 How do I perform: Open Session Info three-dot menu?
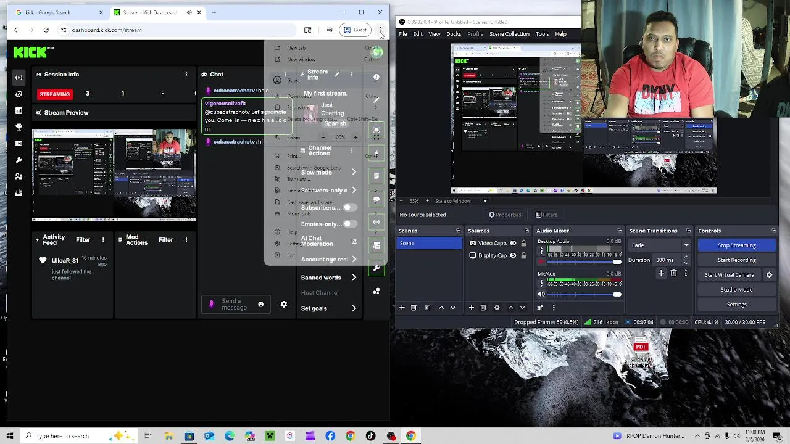[186, 74]
